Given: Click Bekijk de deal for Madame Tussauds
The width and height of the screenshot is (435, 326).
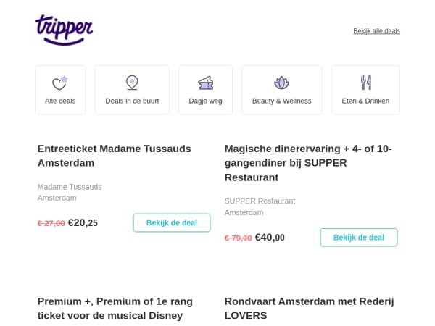Looking at the screenshot, I should pos(172,222).
